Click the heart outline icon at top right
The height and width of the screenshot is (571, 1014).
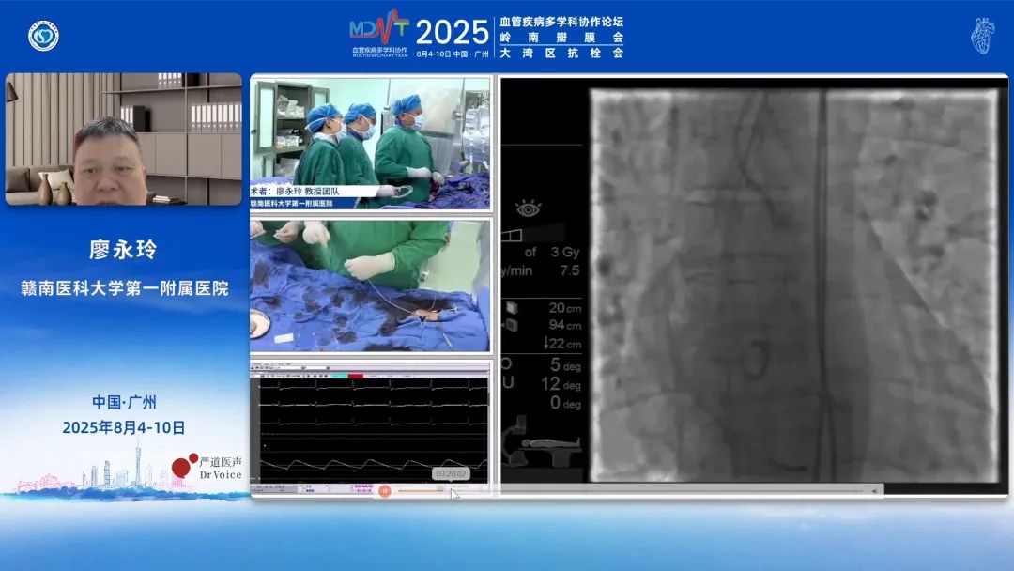point(983,36)
